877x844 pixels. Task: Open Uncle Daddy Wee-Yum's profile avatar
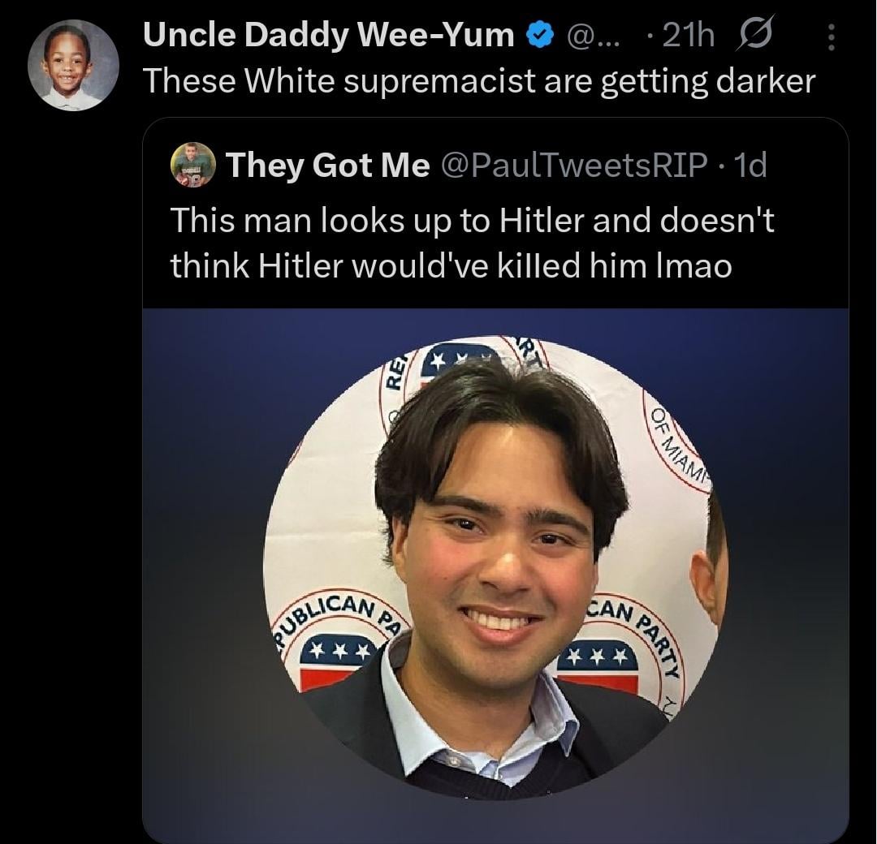coord(73,65)
